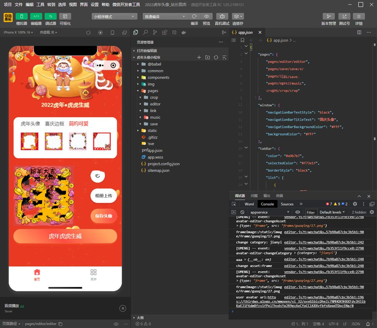Open the hot reload dropdown
This screenshot has width=377, height=328.
[48, 32]
